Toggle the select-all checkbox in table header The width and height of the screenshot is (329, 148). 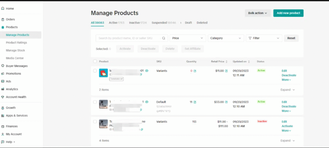pyautogui.click(x=95, y=61)
